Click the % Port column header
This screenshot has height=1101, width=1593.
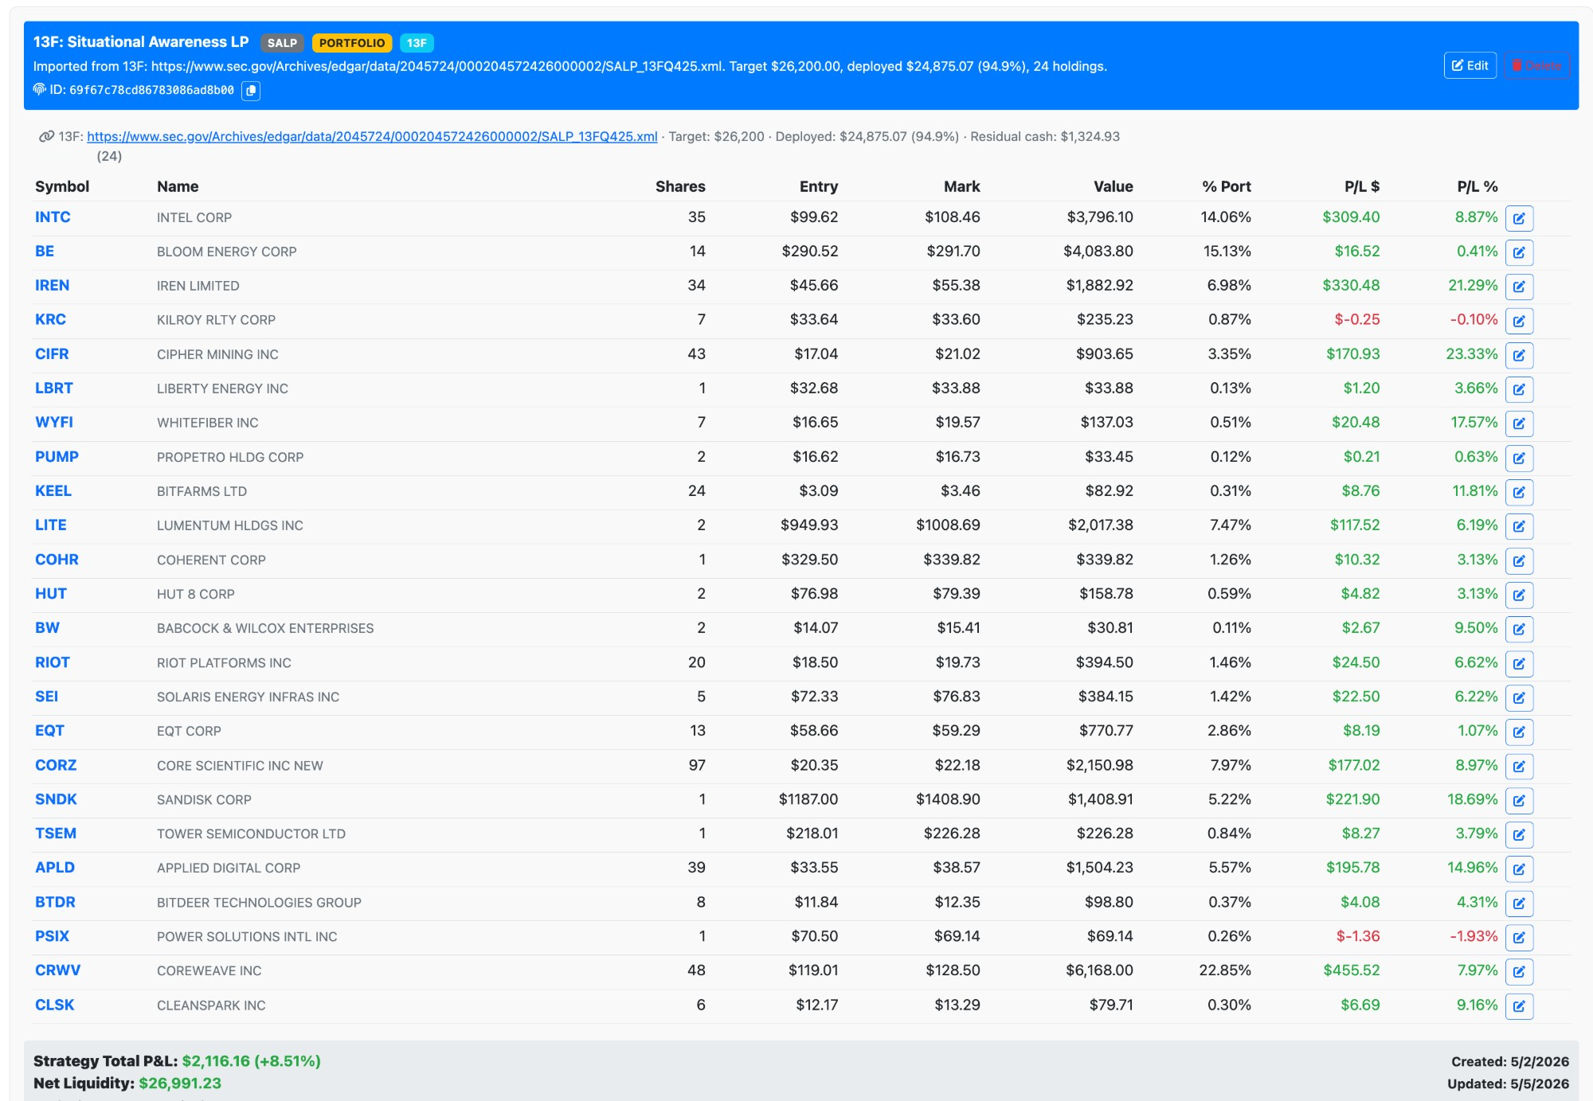[x=1227, y=186]
